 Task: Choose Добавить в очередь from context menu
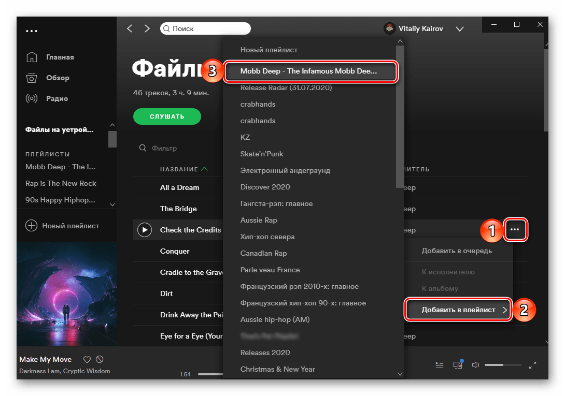[457, 251]
